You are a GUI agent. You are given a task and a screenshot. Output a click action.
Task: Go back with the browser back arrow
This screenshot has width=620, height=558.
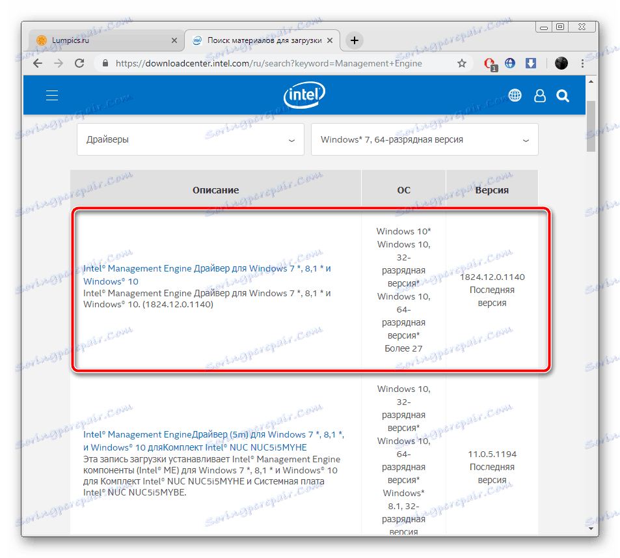38,63
